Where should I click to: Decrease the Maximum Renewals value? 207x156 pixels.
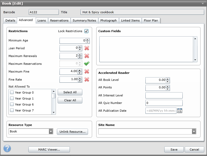point(80,57)
